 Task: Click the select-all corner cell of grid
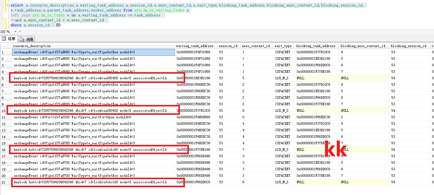pos(6,46)
